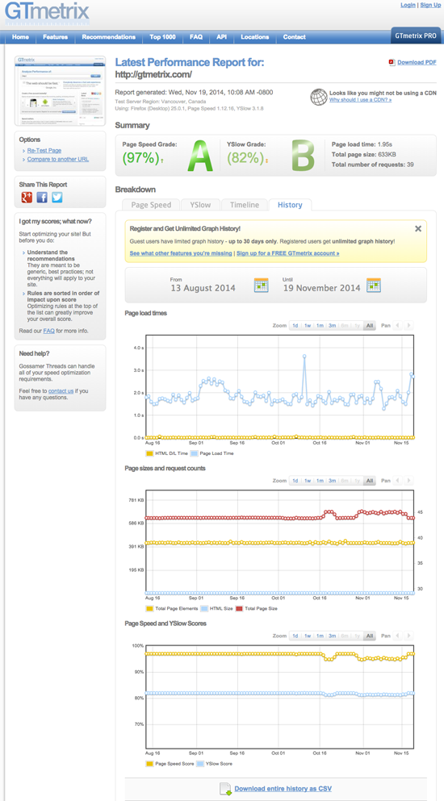
Task: Set Page sizes graph zoom to 3m
Action: pyautogui.click(x=332, y=481)
